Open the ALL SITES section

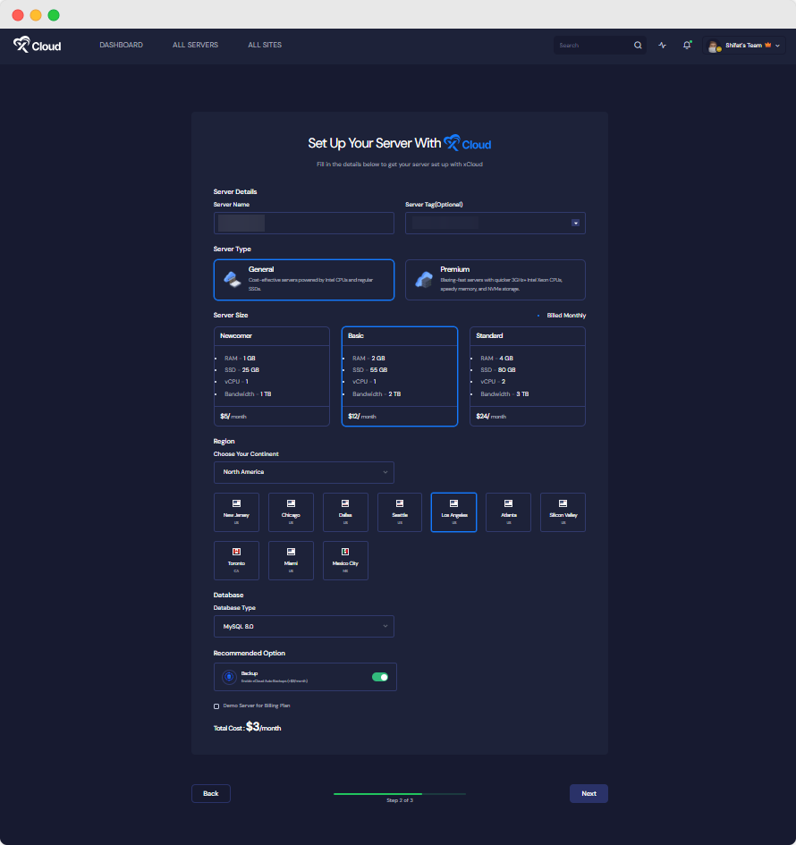(x=265, y=45)
